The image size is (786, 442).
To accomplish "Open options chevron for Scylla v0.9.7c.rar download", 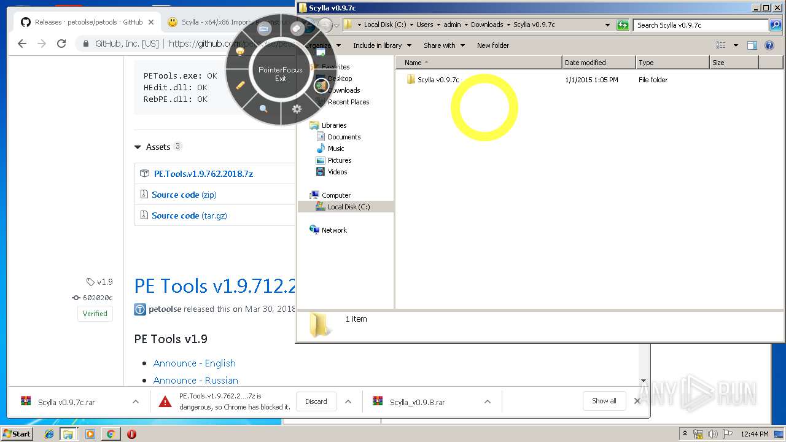I will pyautogui.click(x=135, y=401).
